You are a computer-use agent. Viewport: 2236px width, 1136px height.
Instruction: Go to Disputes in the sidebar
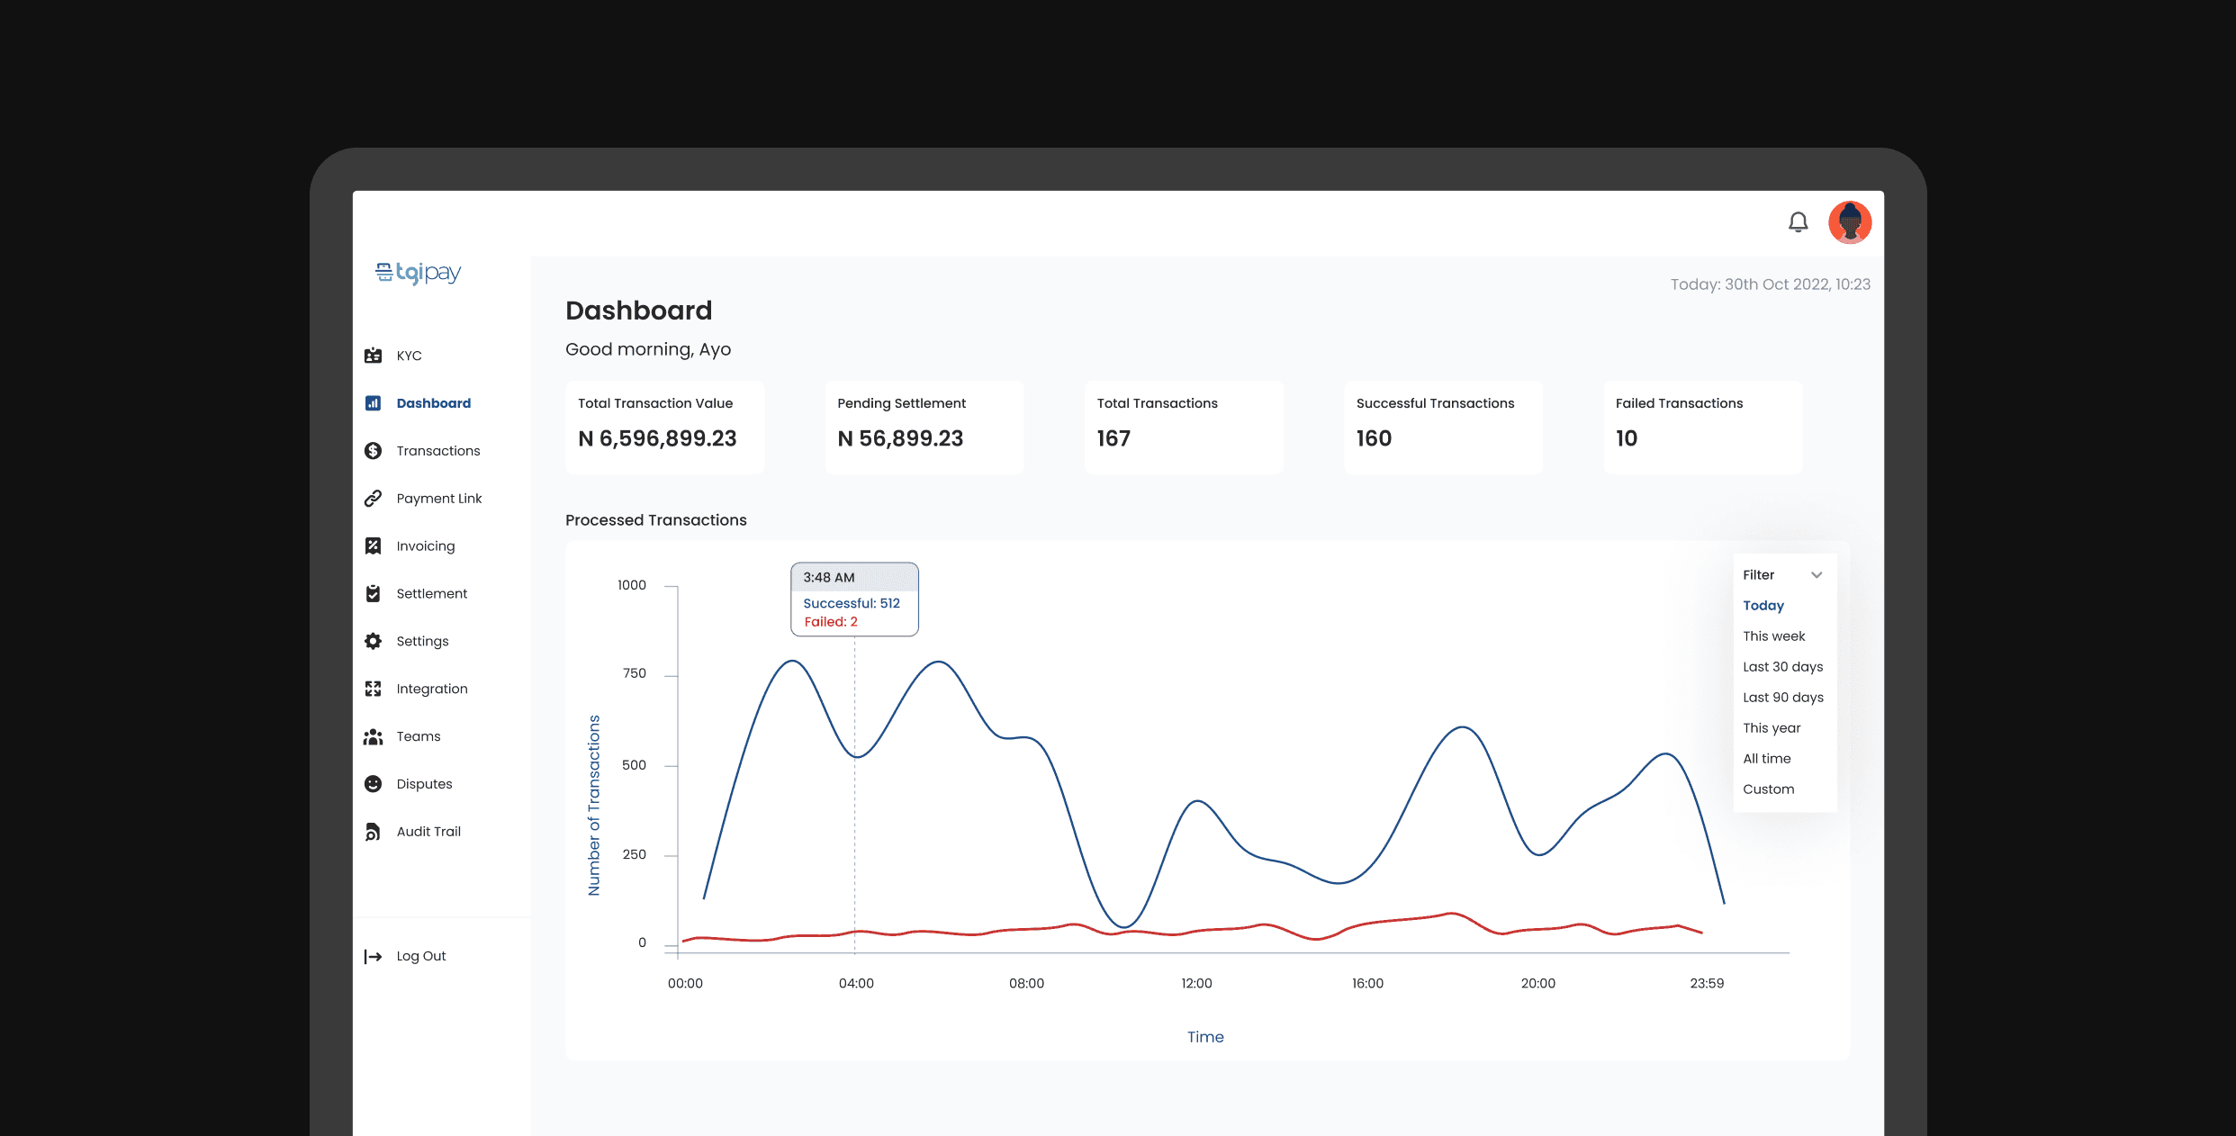tap(424, 784)
